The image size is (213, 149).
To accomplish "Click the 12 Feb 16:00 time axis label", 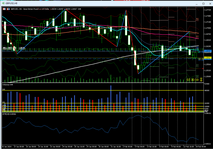I will 188,147.
